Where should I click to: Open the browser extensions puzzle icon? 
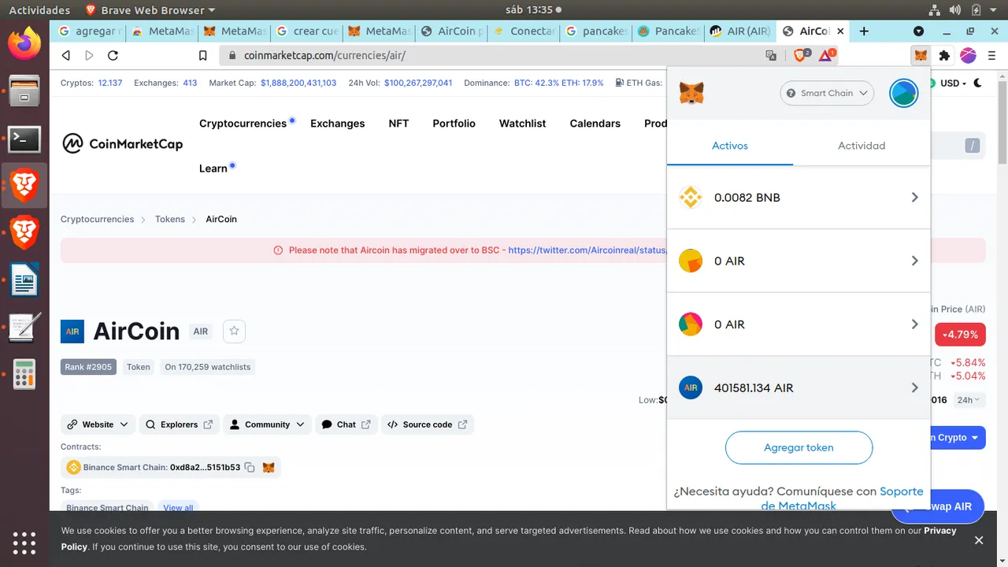944,55
